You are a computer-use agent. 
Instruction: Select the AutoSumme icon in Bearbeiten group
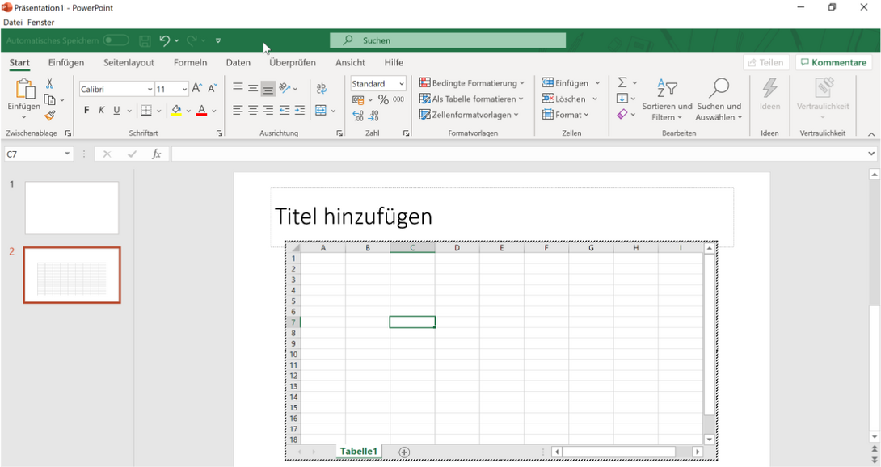point(623,82)
